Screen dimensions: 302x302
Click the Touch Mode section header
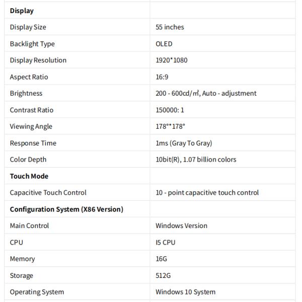pos(29,176)
